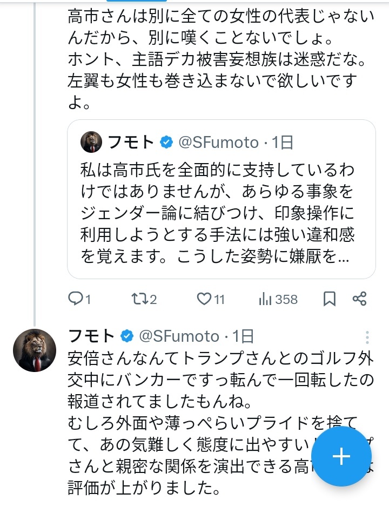Viewport: 389px width, 507px height.
Task: Open view analytics showing 358 views
Action: coord(266,299)
